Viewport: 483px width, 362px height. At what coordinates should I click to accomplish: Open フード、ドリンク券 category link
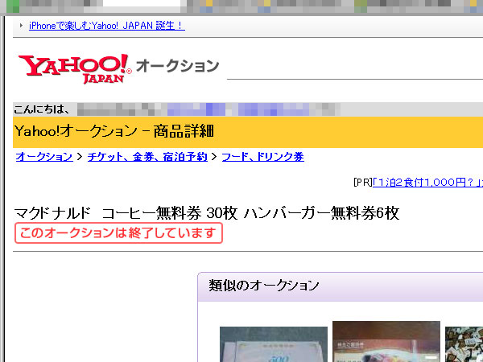click(262, 157)
